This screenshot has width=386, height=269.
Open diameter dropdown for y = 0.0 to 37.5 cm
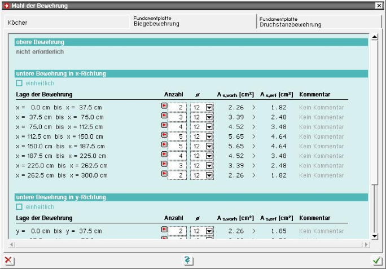coord(209,232)
